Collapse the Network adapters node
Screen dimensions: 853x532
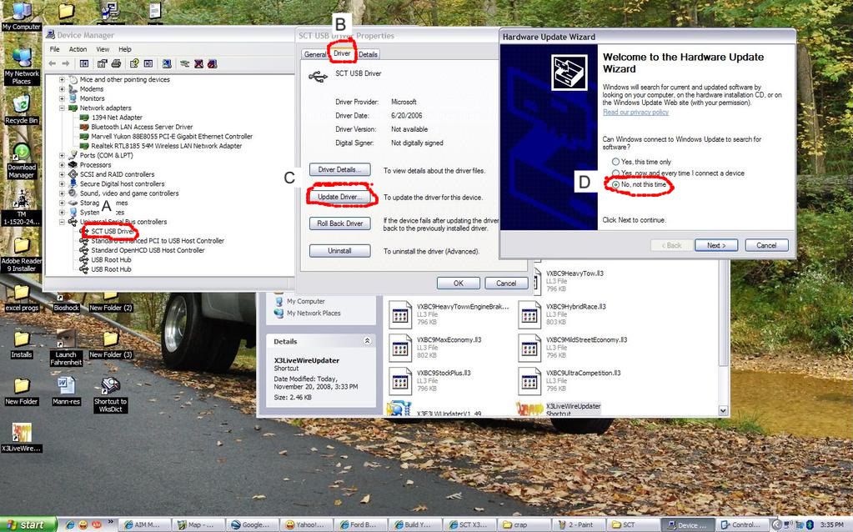62,108
